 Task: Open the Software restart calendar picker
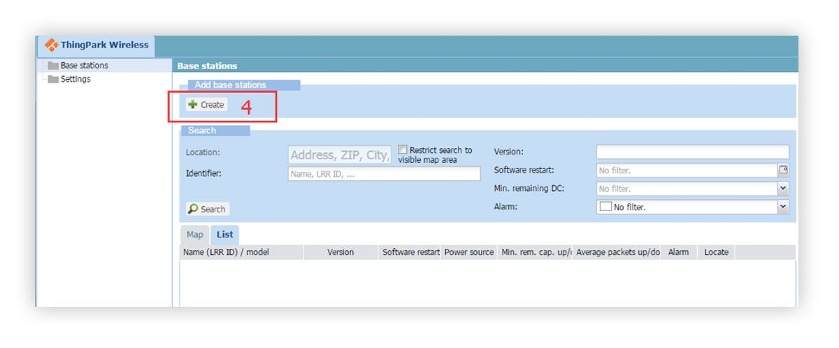[x=784, y=170]
